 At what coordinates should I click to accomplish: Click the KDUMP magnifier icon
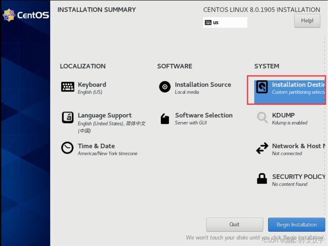[x=262, y=118]
